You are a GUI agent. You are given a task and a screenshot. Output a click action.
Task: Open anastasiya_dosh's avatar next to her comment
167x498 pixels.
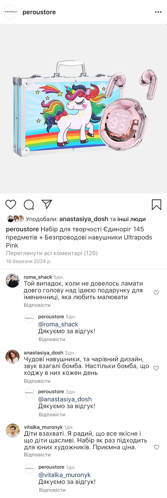(13, 357)
